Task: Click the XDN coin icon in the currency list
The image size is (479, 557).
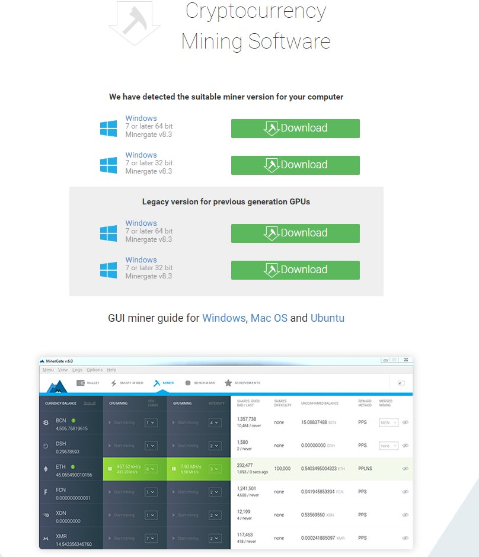Action: point(46,515)
